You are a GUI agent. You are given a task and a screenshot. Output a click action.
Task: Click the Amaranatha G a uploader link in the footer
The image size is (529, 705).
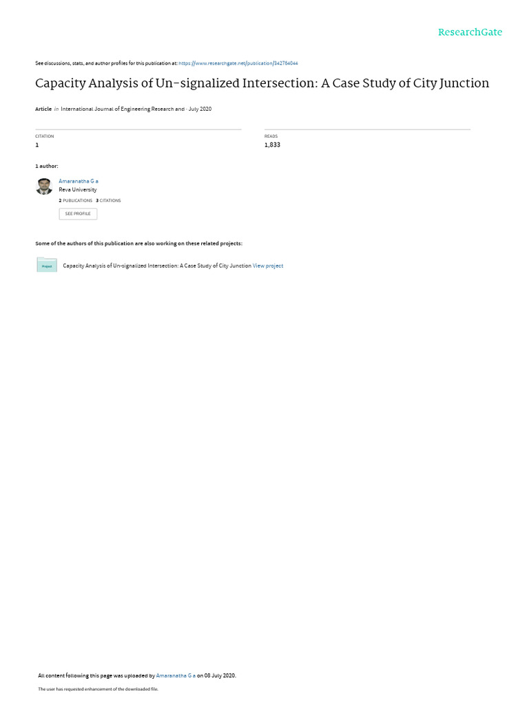[176, 675]
